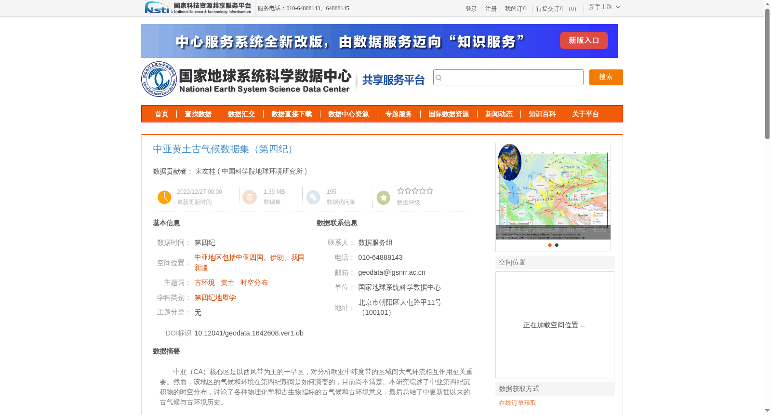Click the 正在加载空间位置 loading text
771x415 pixels.
coord(555,325)
